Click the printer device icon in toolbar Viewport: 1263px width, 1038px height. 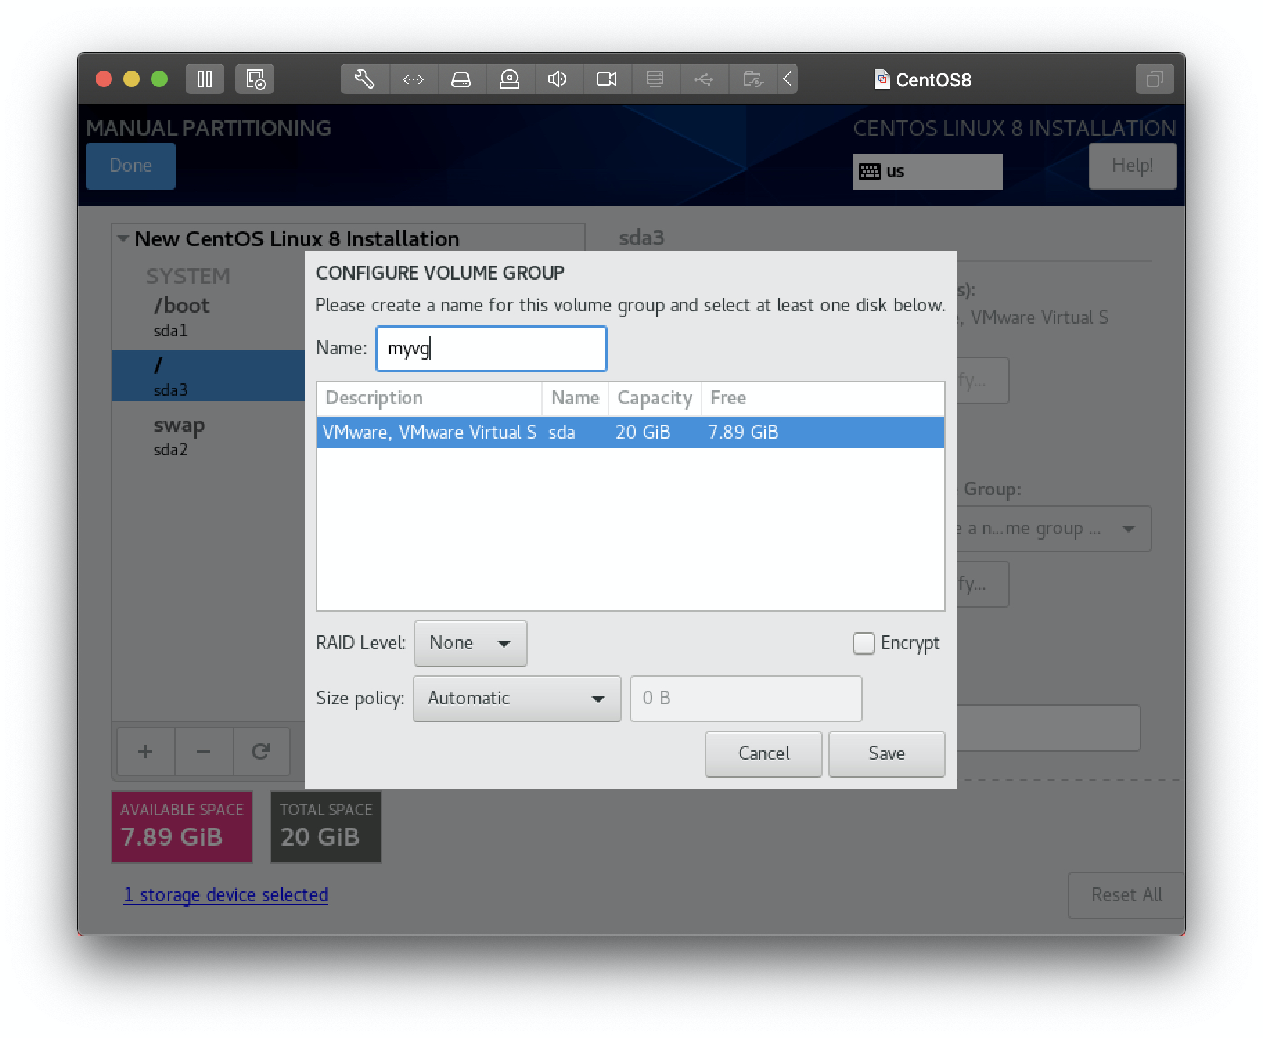[655, 79]
